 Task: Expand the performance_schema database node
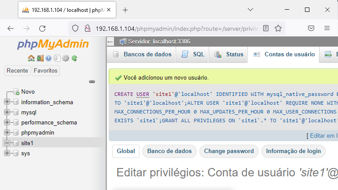click(7, 122)
